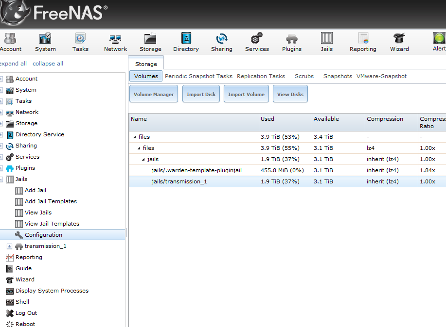Click the Tasks icon in sidebar tree

10,101
